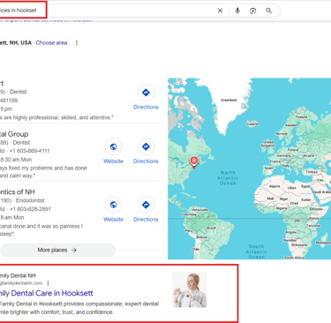The image size is (331, 323).
Task: Click inside the search query input field
Action: (x=109, y=11)
